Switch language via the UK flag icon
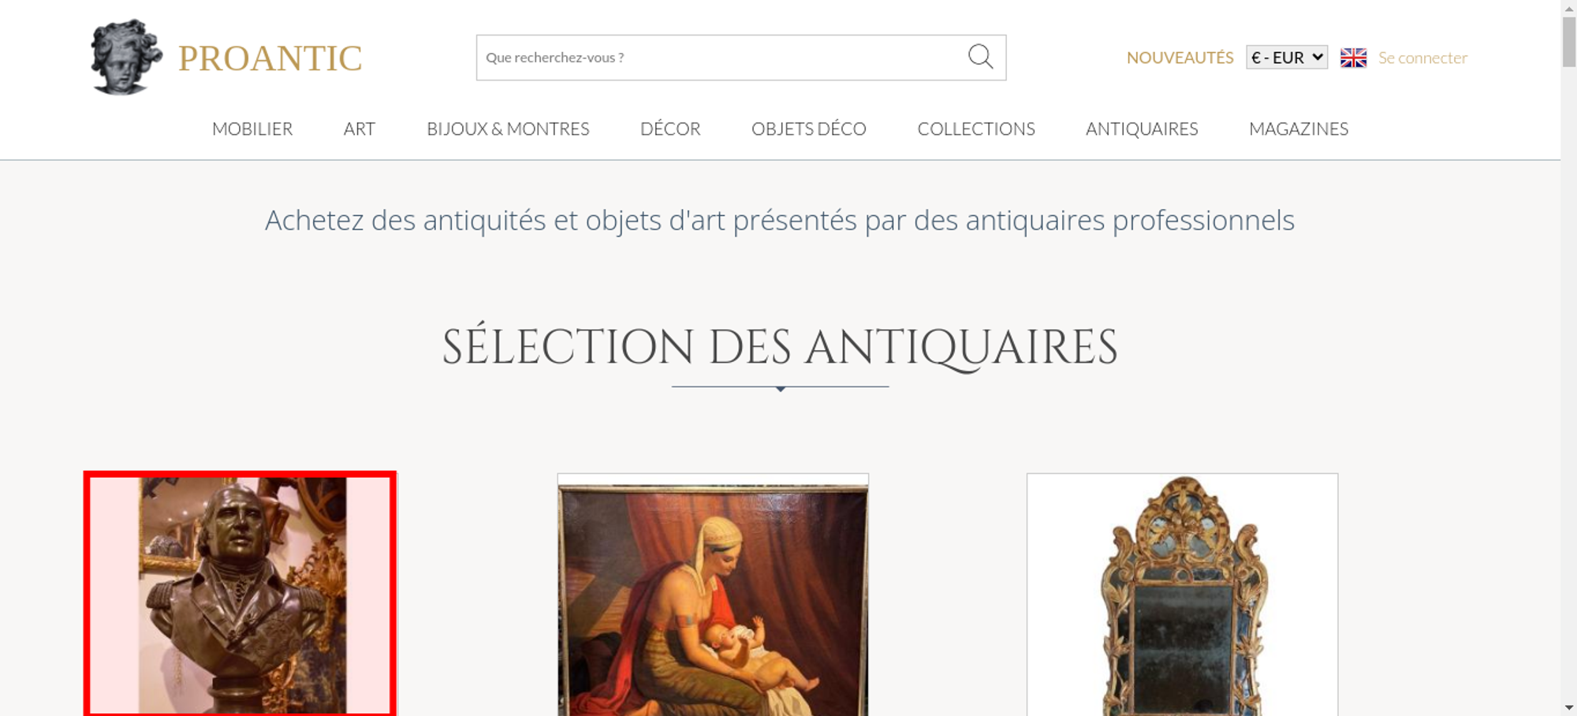The width and height of the screenshot is (1577, 716). [x=1353, y=58]
